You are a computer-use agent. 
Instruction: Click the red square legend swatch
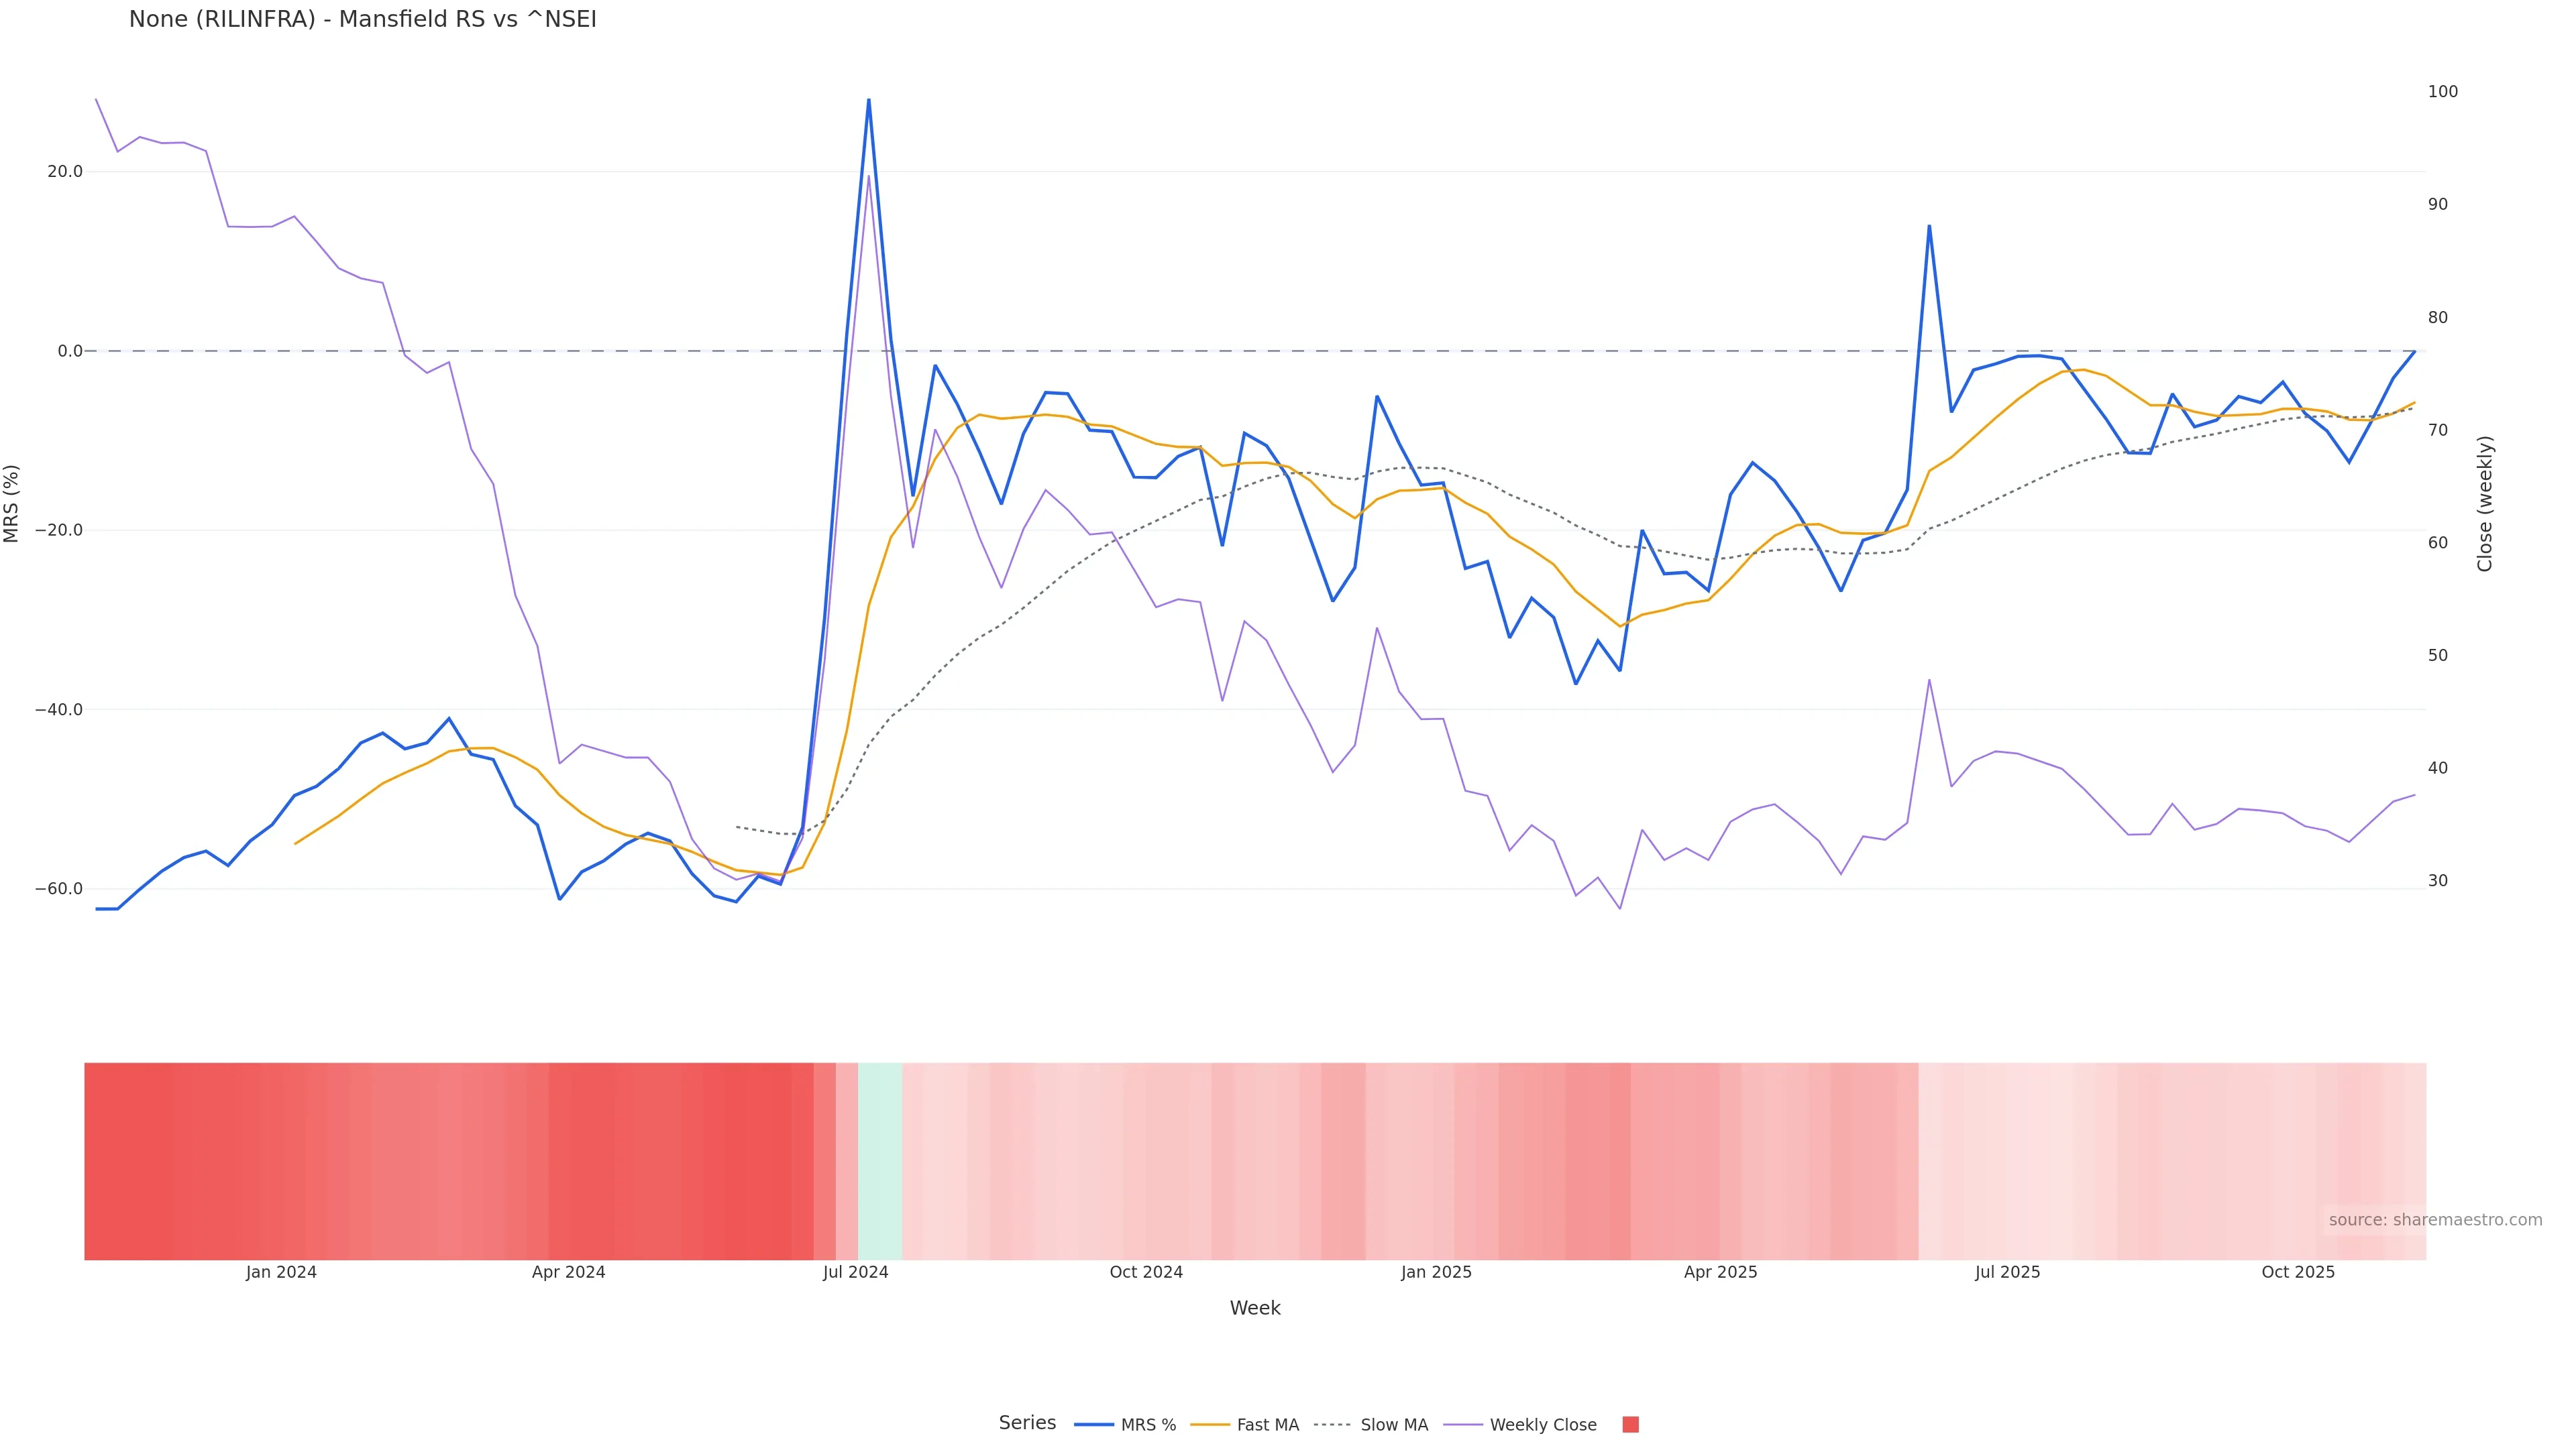click(1630, 1425)
